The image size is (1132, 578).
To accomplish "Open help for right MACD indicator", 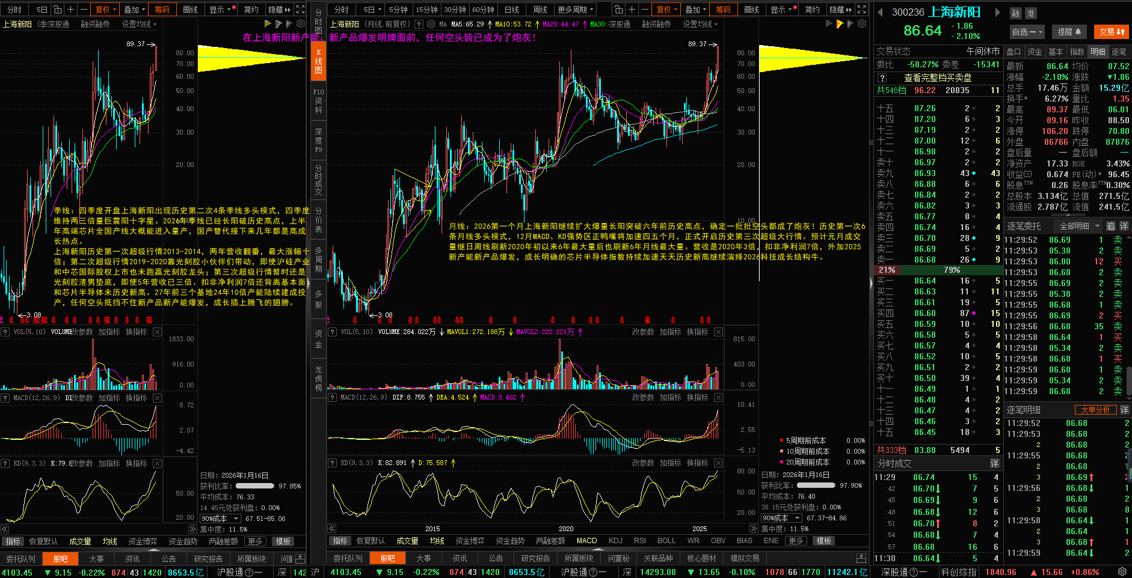I will 332,397.
